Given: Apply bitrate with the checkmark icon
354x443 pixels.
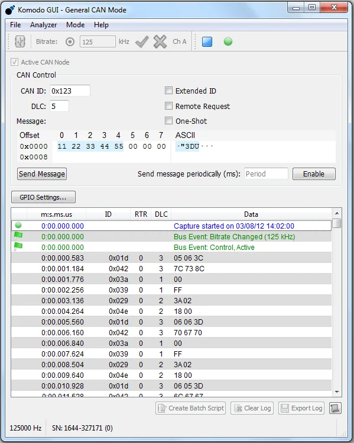Looking at the screenshot, I should (142, 42).
